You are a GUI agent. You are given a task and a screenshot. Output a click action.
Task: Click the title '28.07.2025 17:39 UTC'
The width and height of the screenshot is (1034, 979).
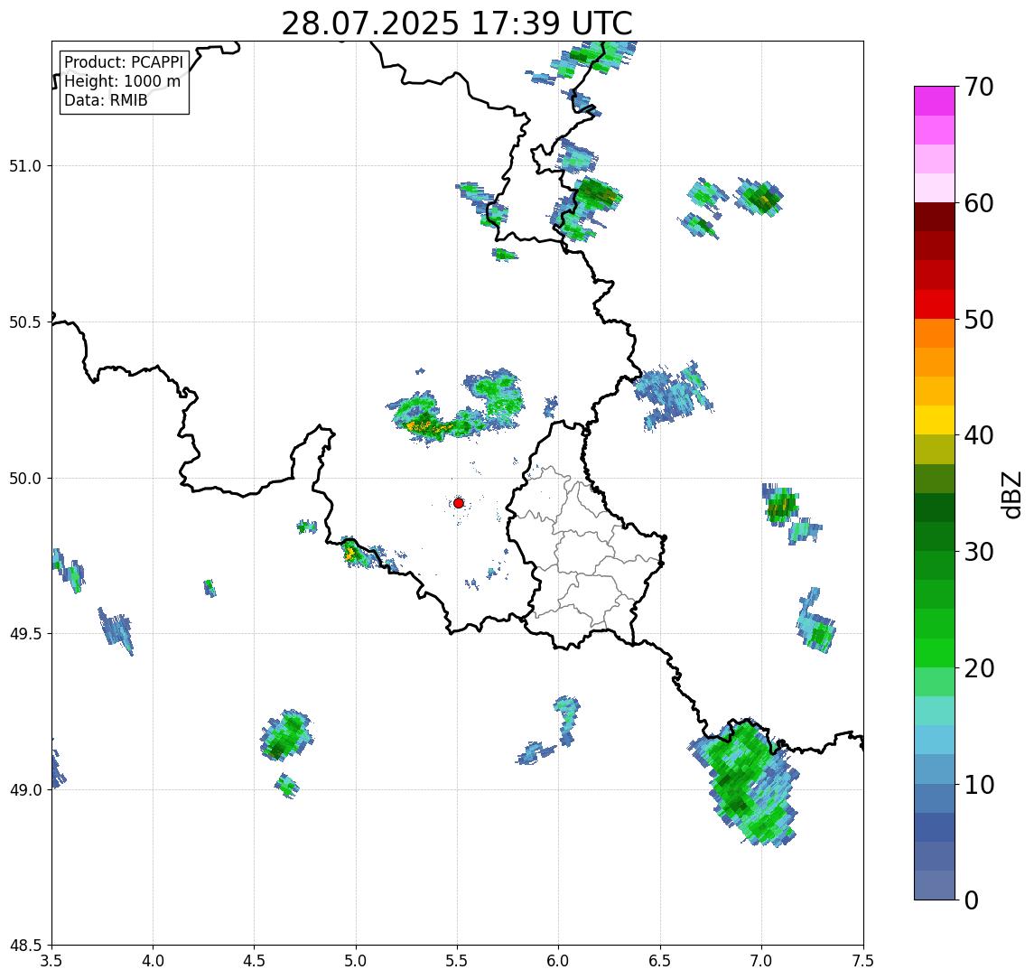457,23
